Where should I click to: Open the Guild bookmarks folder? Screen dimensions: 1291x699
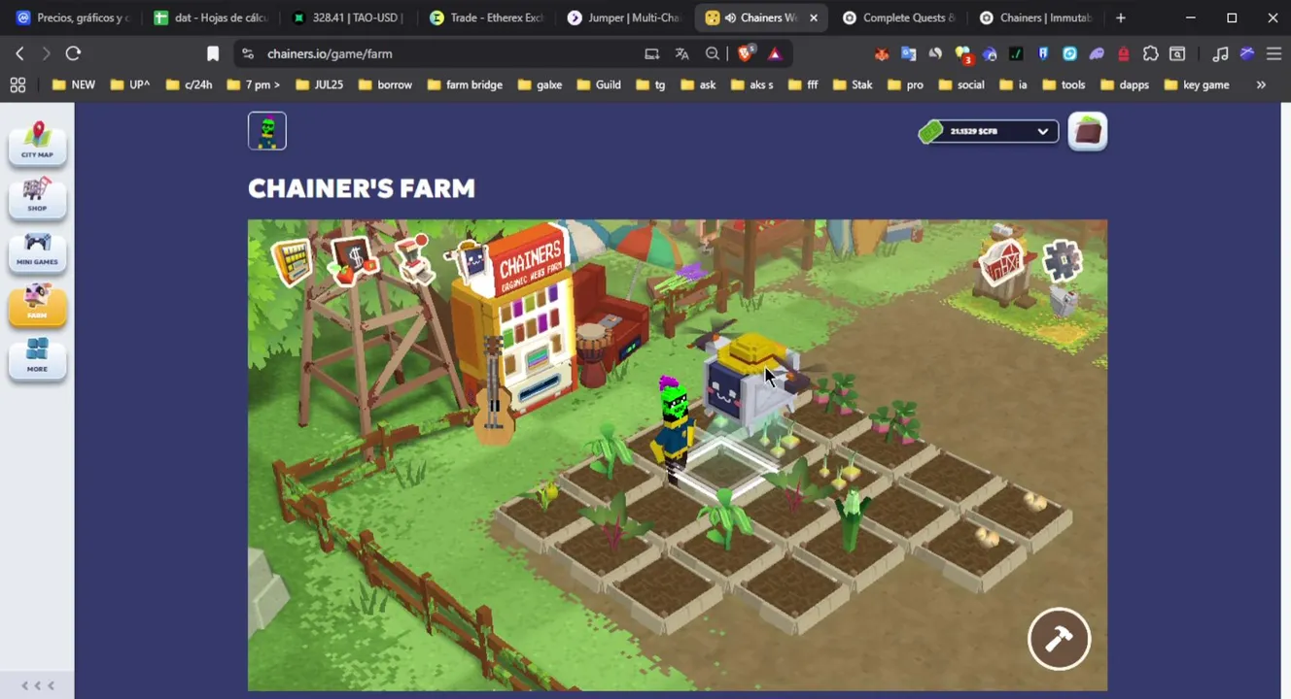(599, 84)
